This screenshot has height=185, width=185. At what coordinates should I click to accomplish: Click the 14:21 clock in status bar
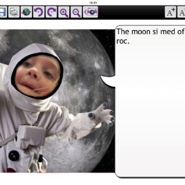[x=93, y=3]
